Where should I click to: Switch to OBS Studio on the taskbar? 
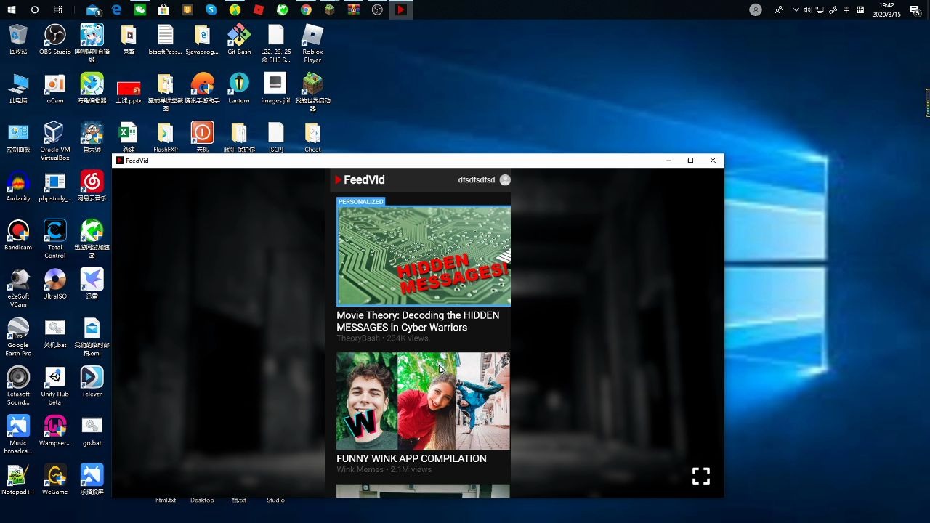377,10
